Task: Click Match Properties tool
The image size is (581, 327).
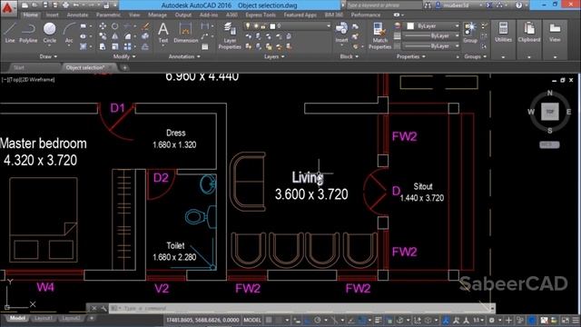Action: point(379,35)
